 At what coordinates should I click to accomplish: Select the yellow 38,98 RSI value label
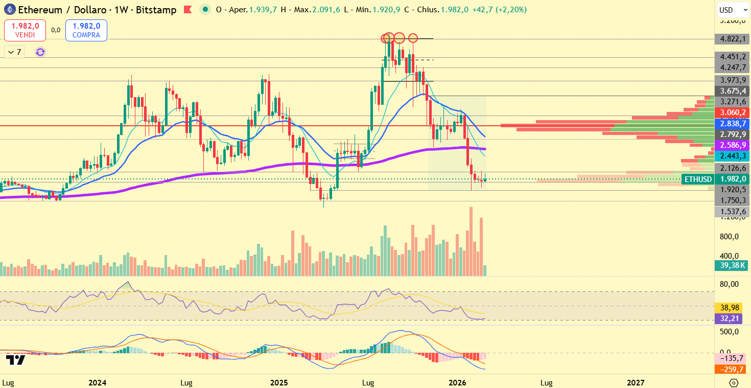731,308
